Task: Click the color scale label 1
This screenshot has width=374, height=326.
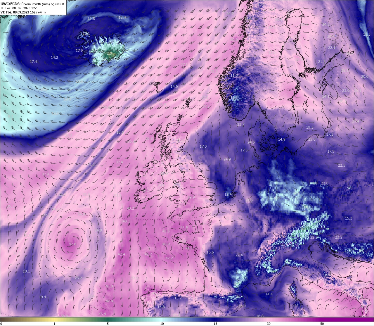Action: [55, 324]
